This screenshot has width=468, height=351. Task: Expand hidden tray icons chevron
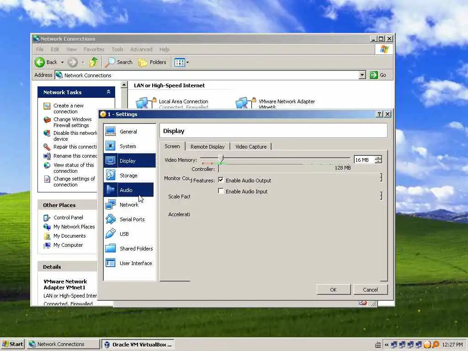pyautogui.click(x=387, y=345)
